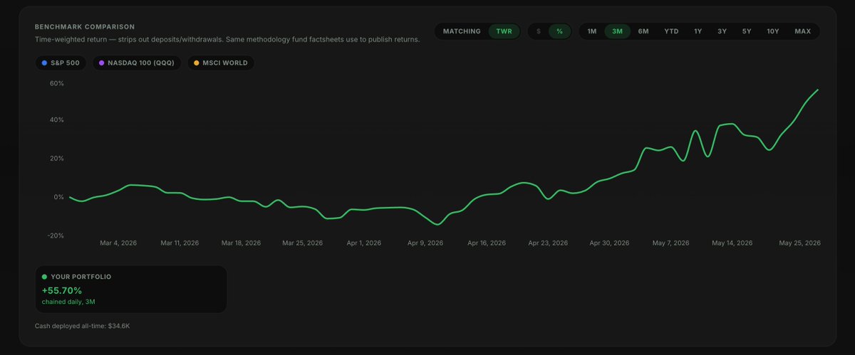The height and width of the screenshot is (355, 855).
Task: Select the TWR return mode
Action: (x=504, y=31)
